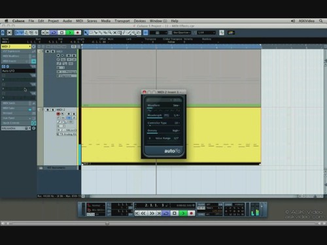The height and width of the screenshot is (245, 327).
Task: Click the Spotlight search icon
Action: coord(320,21)
